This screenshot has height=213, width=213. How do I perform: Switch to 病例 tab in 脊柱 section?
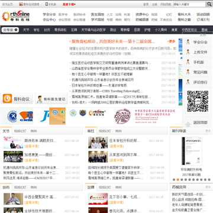[x=118, y=131]
